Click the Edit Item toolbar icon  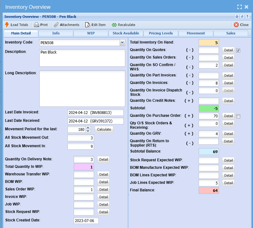pyautogui.click(x=87, y=25)
